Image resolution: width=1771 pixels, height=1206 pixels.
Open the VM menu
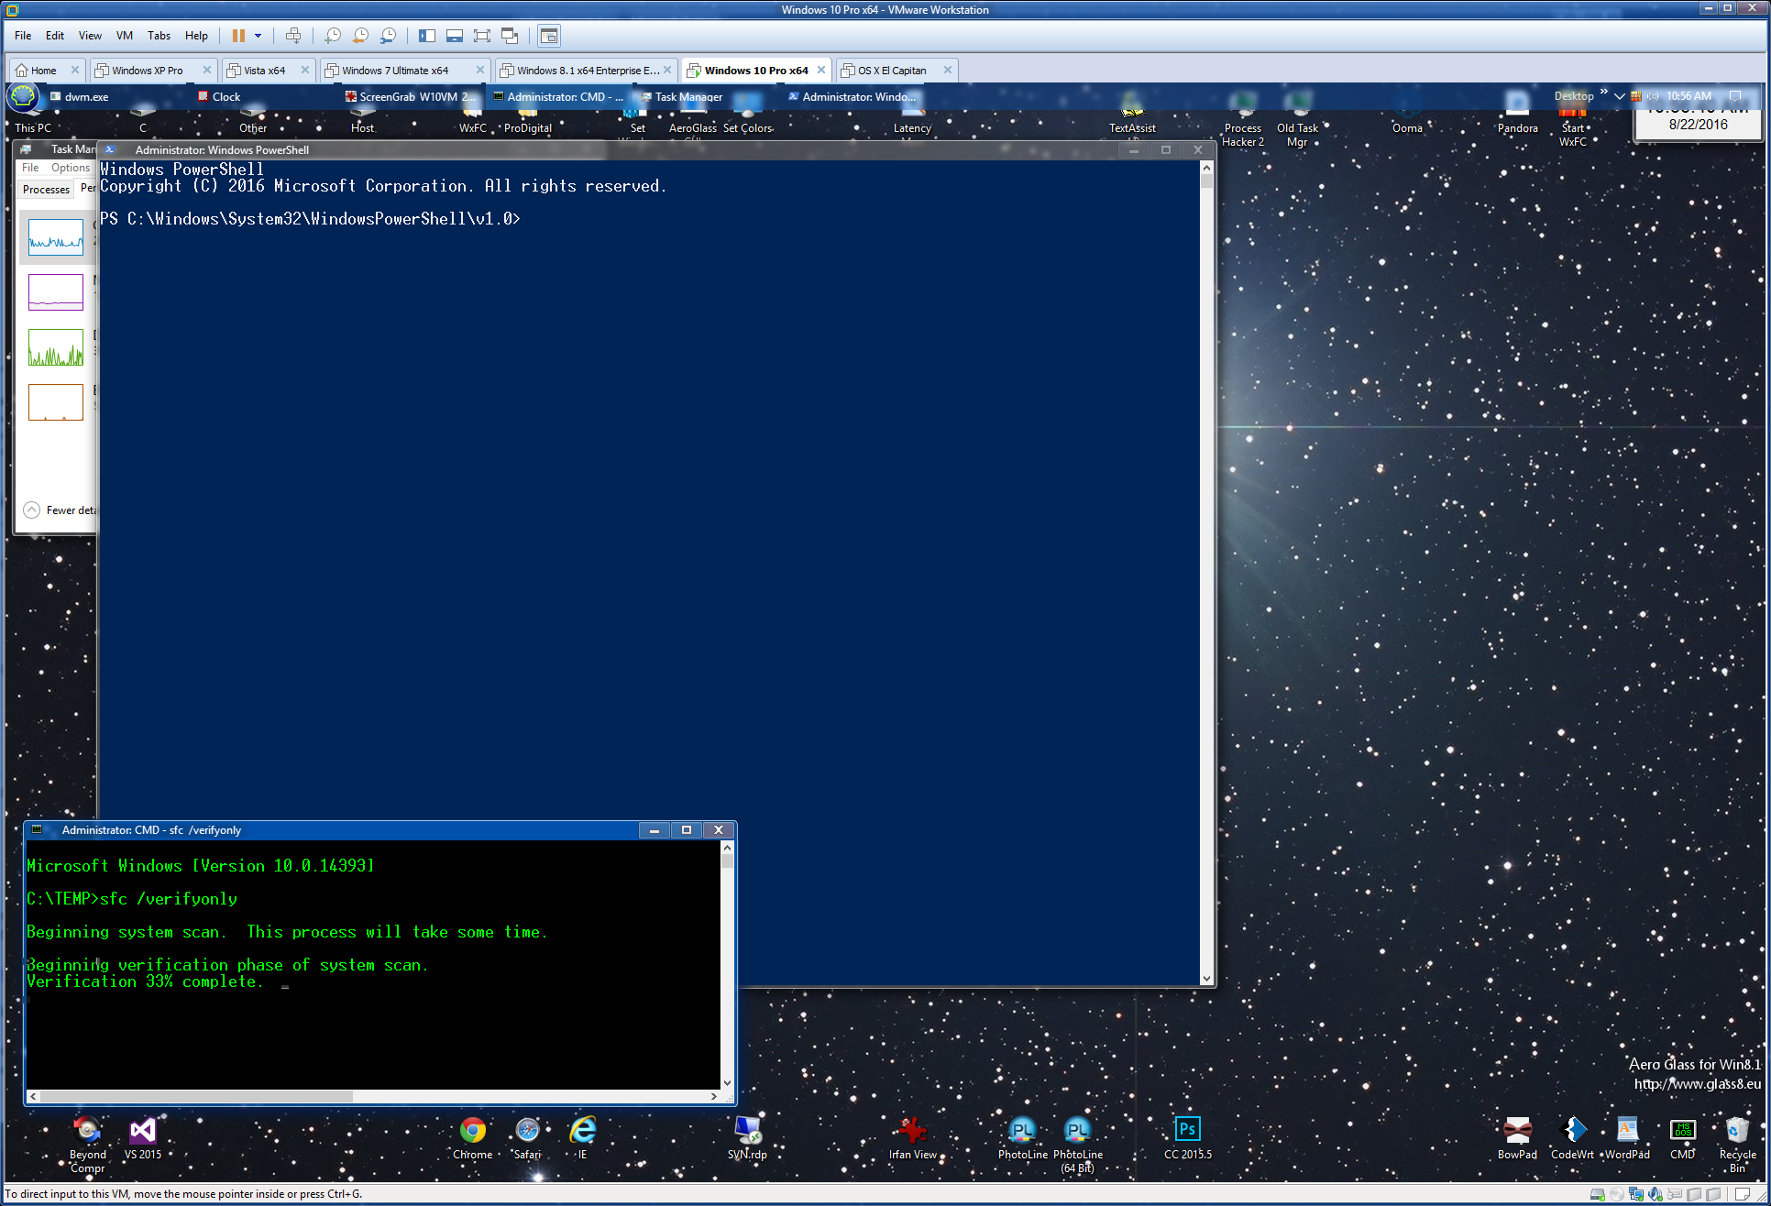coord(125,36)
